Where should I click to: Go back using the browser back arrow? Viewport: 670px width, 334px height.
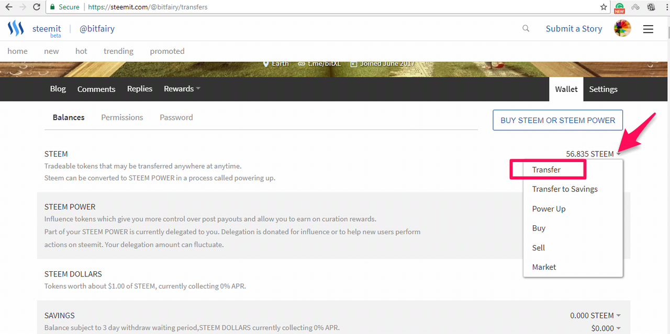click(x=9, y=7)
